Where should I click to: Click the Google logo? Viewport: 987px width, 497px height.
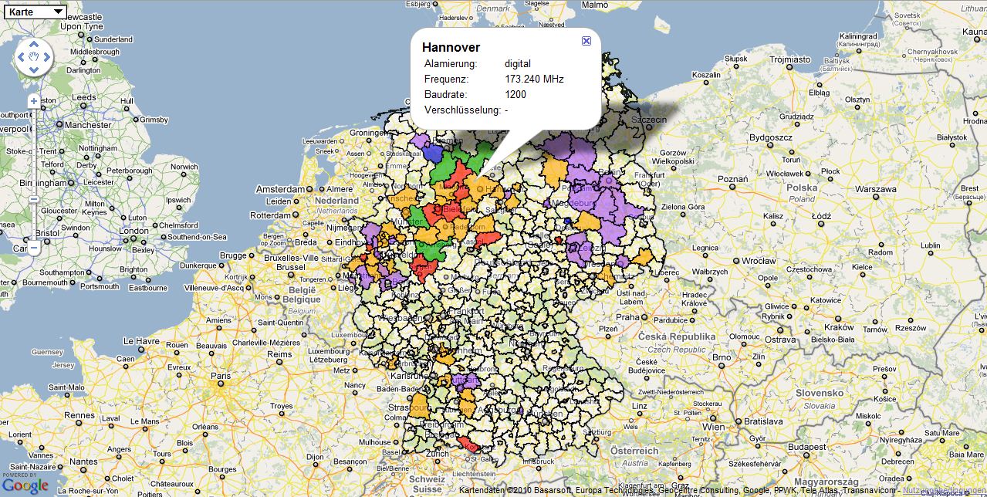25,484
